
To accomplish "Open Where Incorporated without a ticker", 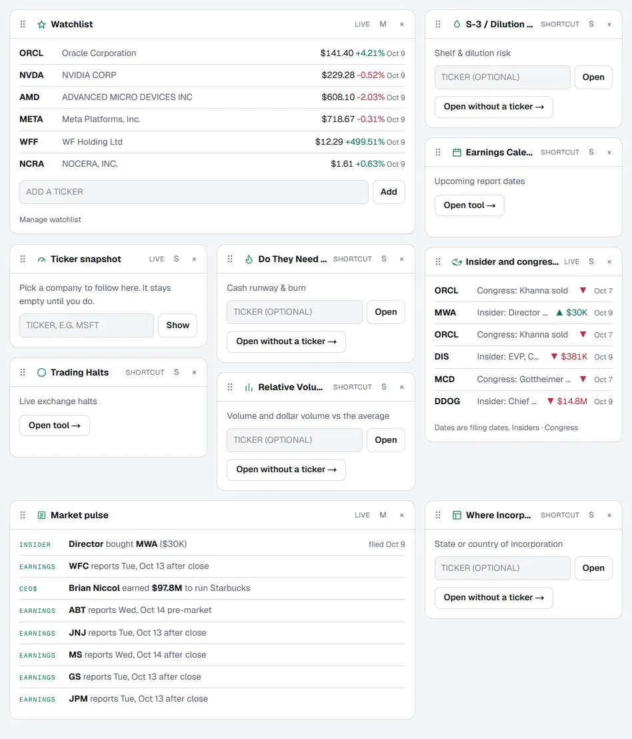I will point(493,598).
